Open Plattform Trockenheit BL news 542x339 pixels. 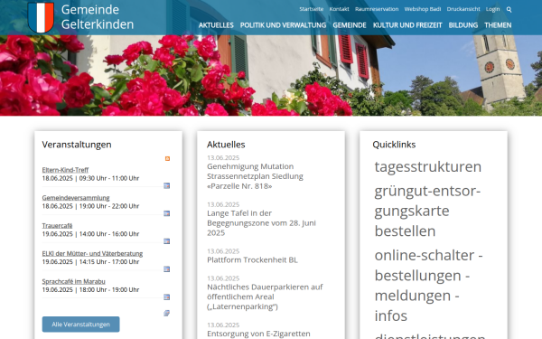pos(252,259)
